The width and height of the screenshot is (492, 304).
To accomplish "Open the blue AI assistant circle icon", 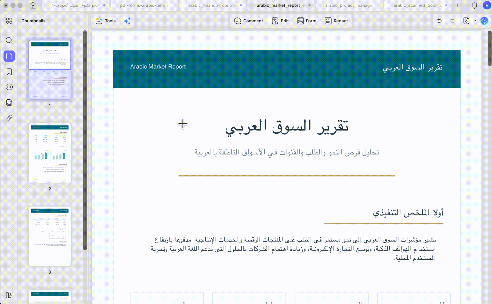I will click(x=484, y=21).
